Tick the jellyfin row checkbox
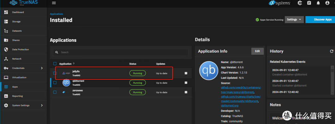335x124 pixels. click(x=55, y=73)
